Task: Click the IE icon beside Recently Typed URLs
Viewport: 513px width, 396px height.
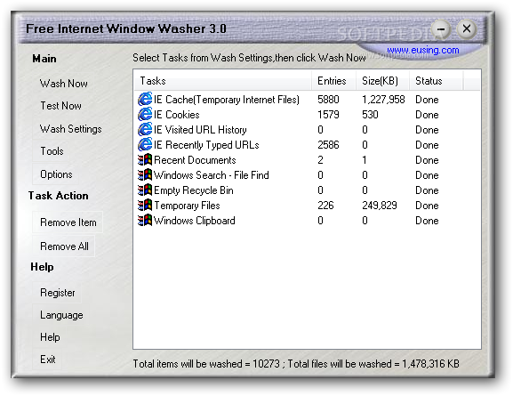Action: click(x=145, y=144)
